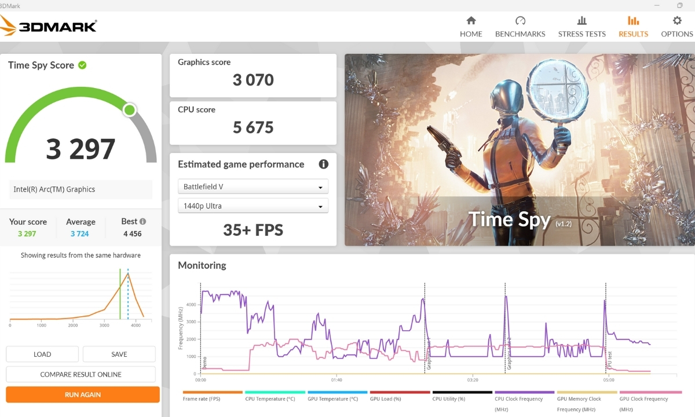Click the Monitoring heading
695x417 pixels.
point(202,265)
